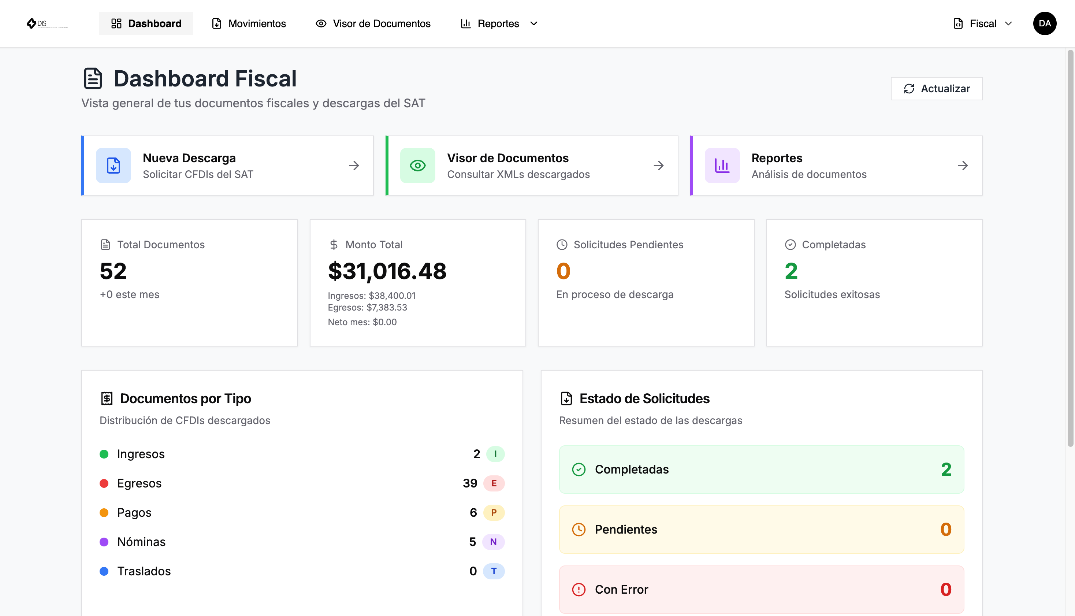Click the green eye icon

[418, 166]
